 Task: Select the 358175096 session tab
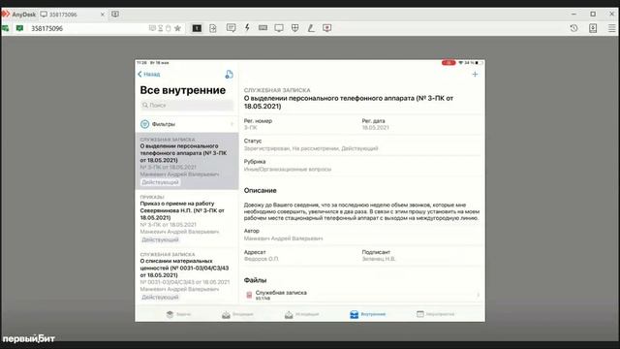pos(73,15)
